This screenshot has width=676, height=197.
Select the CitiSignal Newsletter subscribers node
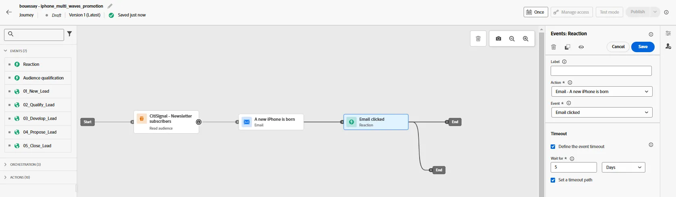(x=166, y=122)
